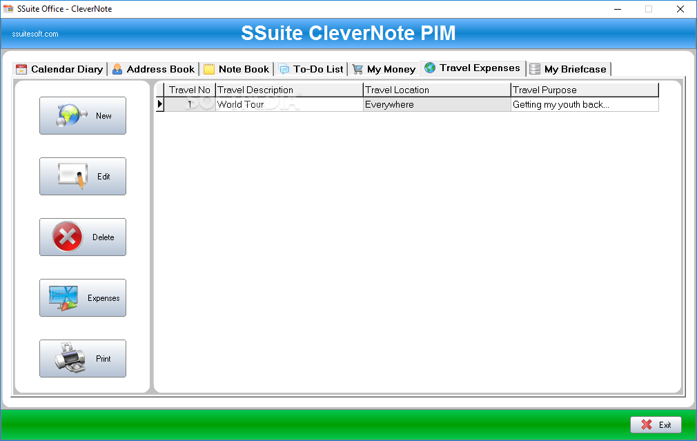The height and width of the screenshot is (441, 697).
Task: Click the Expenses label text
Action: click(x=104, y=298)
